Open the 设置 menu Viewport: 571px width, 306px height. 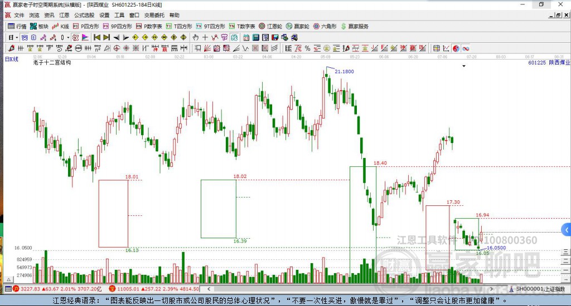click(104, 15)
